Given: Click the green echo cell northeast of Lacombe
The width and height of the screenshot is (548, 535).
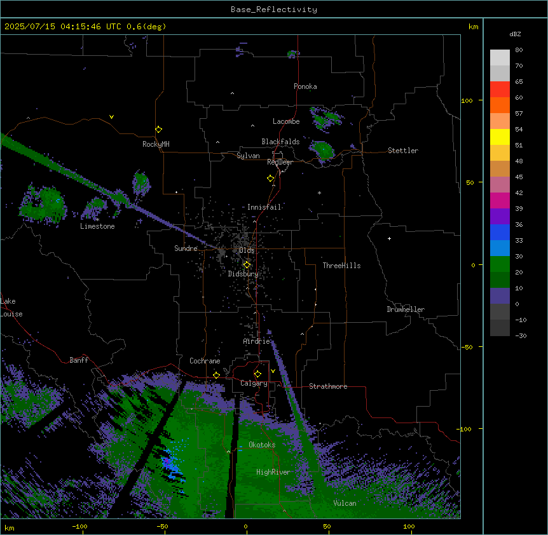Looking at the screenshot, I should point(325,118).
